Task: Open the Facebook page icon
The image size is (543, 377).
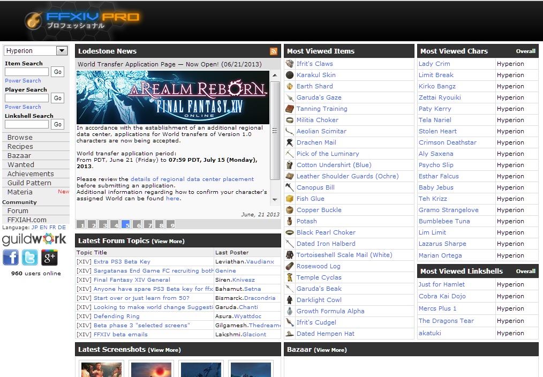Action: tap(11, 258)
